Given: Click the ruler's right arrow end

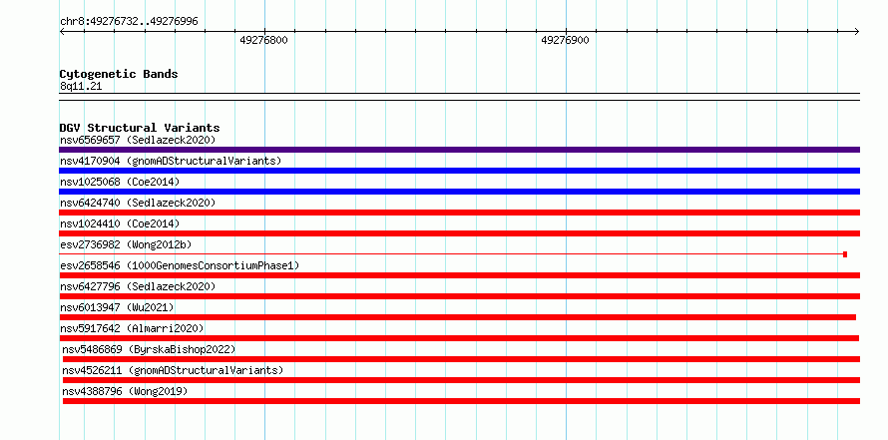Looking at the screenshot, I should tap(856, 31).
